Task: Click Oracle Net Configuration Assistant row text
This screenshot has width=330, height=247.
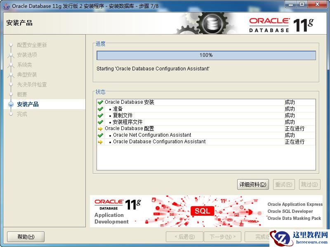Action: click(152, 135)
